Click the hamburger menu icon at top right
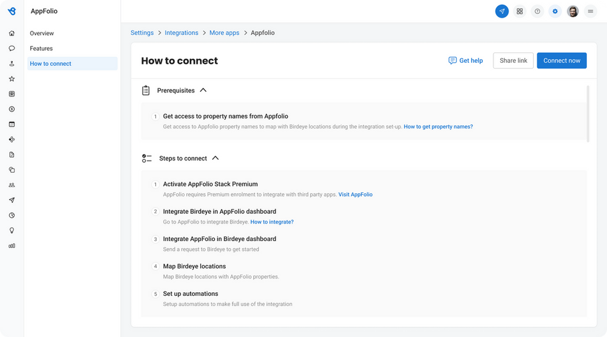 590,11
